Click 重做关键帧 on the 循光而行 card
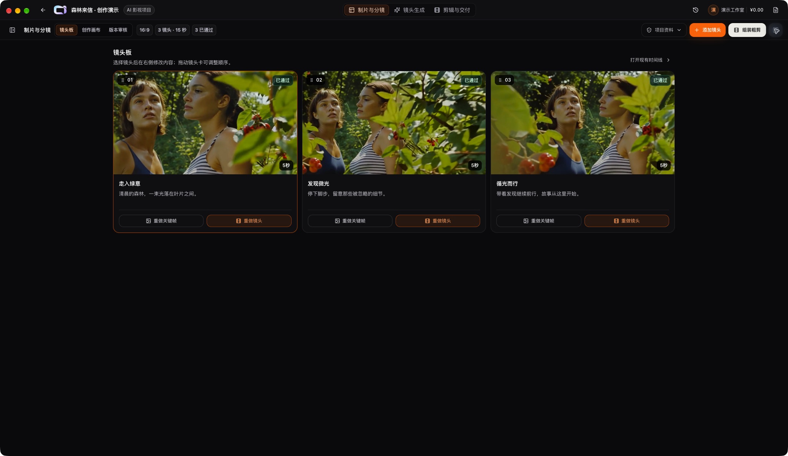 coord(539,221)
